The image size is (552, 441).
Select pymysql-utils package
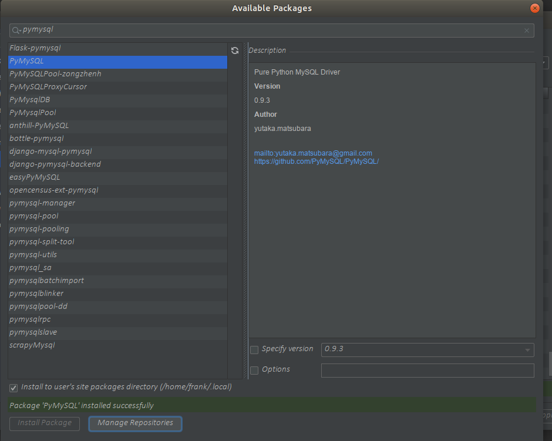117,256
